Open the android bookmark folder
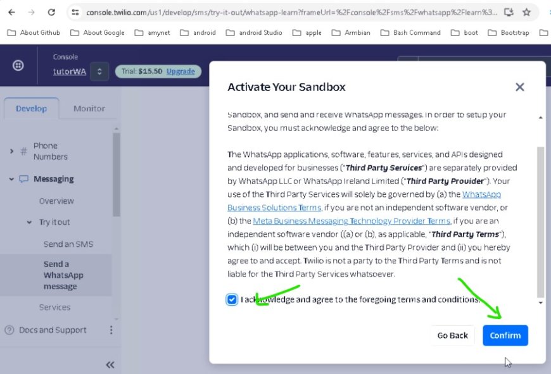This screenshot has width=551, height=374. point(198,33)
